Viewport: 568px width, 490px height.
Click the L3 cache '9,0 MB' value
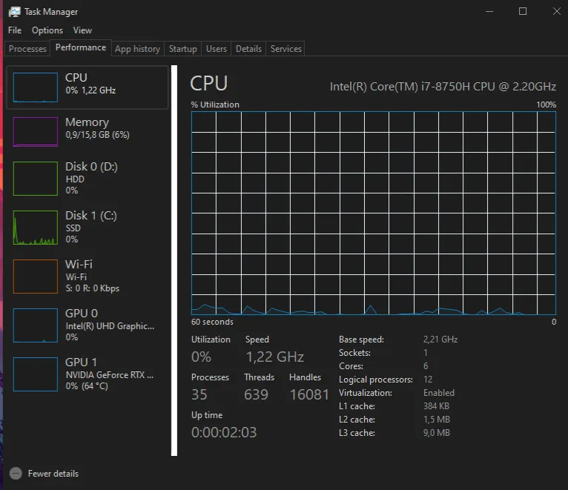tap(437, 433)
